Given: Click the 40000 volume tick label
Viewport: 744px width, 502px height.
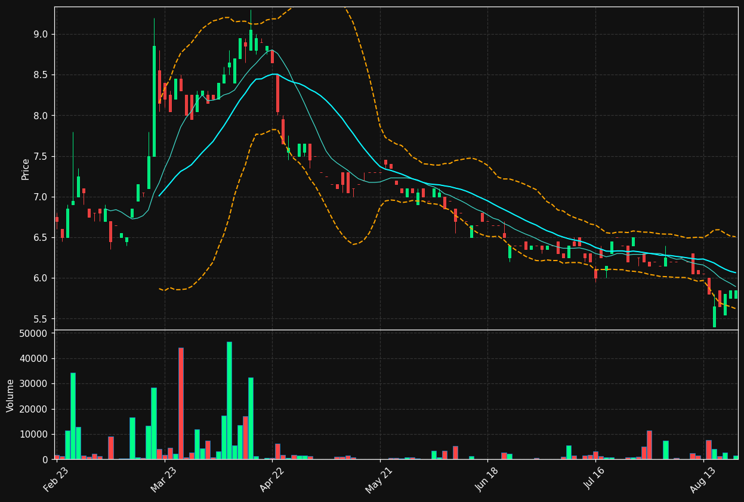Looking at the screenshot, I should (x=34, y=359).
